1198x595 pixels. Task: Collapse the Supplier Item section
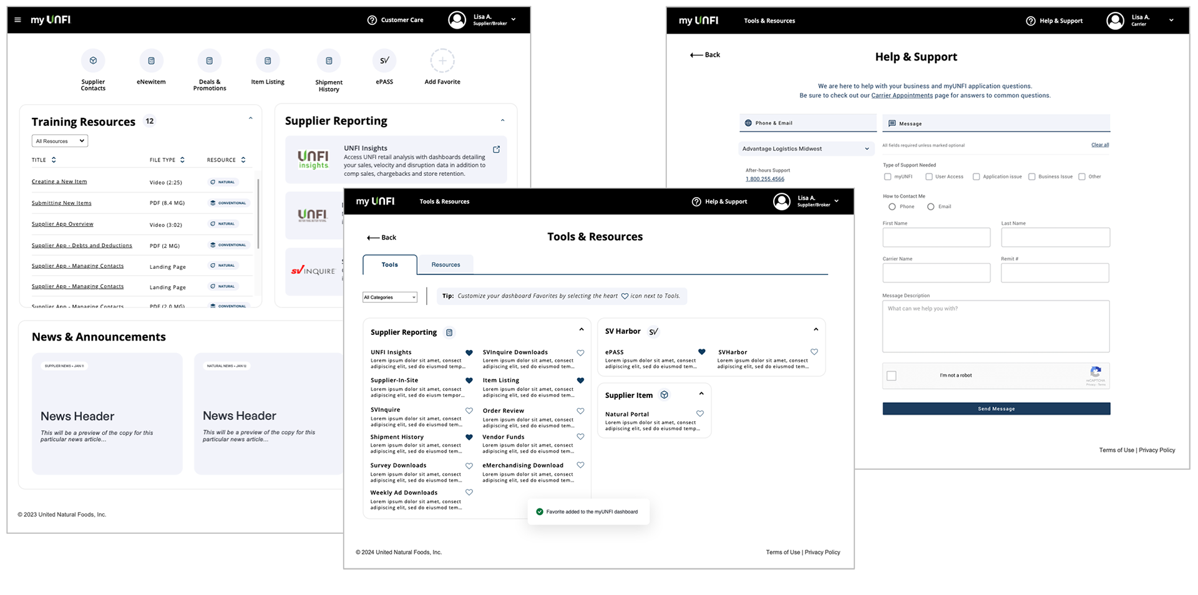click(x=701, y=394)
